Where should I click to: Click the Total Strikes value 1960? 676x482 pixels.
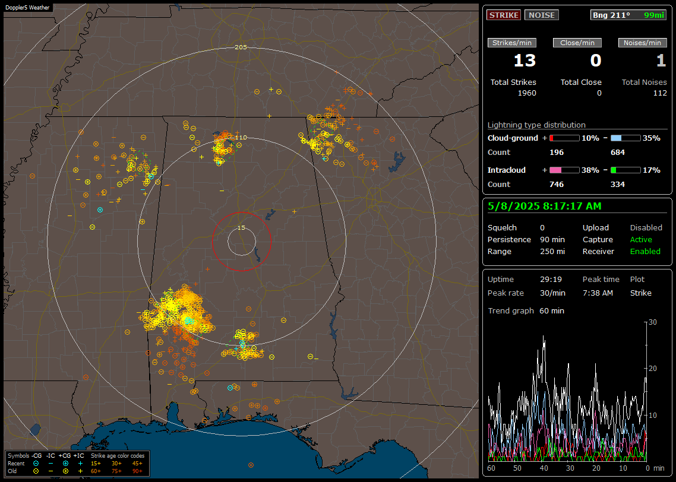527,93
